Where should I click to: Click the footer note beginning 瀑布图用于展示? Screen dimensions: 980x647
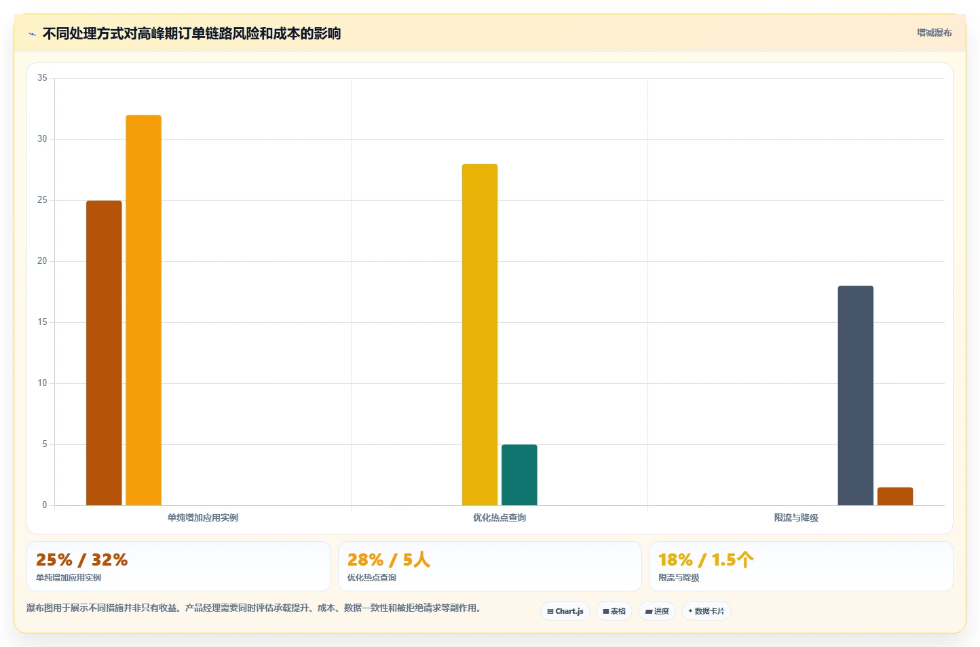click(254, 608)
